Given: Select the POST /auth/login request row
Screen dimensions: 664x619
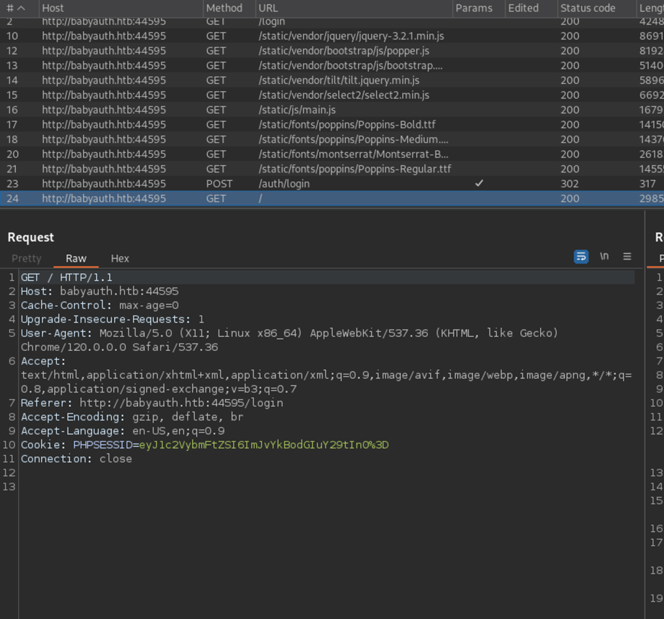Looking at the screenshot, I should 284,184.
